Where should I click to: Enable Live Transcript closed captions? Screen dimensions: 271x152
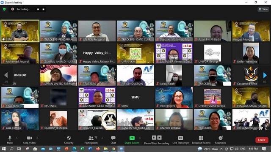(x=180, y=140)
